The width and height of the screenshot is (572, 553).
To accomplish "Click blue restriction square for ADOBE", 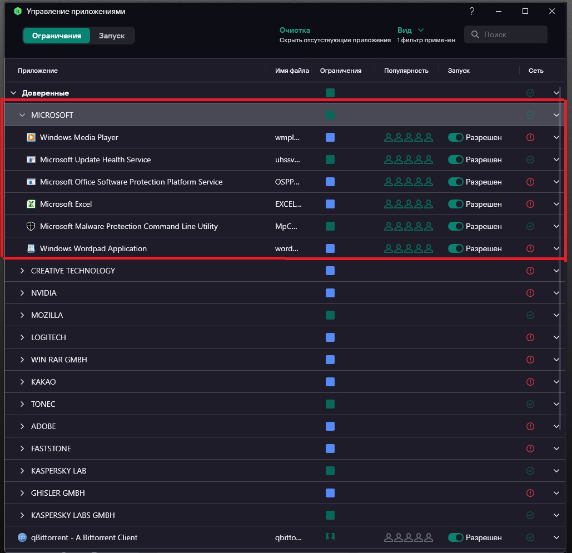I will coord(330,426).
